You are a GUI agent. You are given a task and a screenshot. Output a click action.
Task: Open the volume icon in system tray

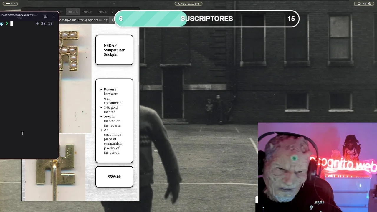pyautogui.click(x=364, y=4)
